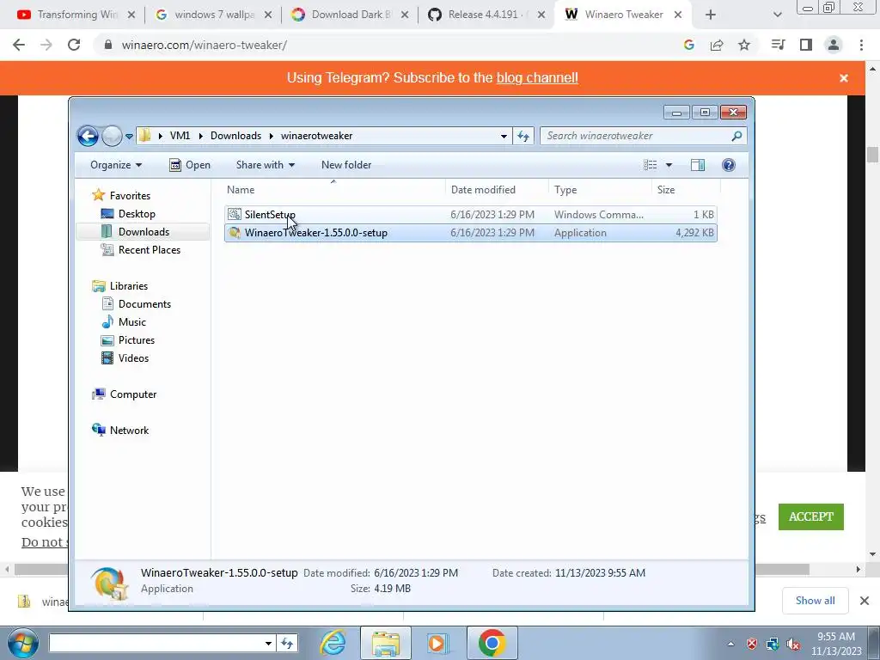
Task: Open the Organize menu
Action: (116, 165)
